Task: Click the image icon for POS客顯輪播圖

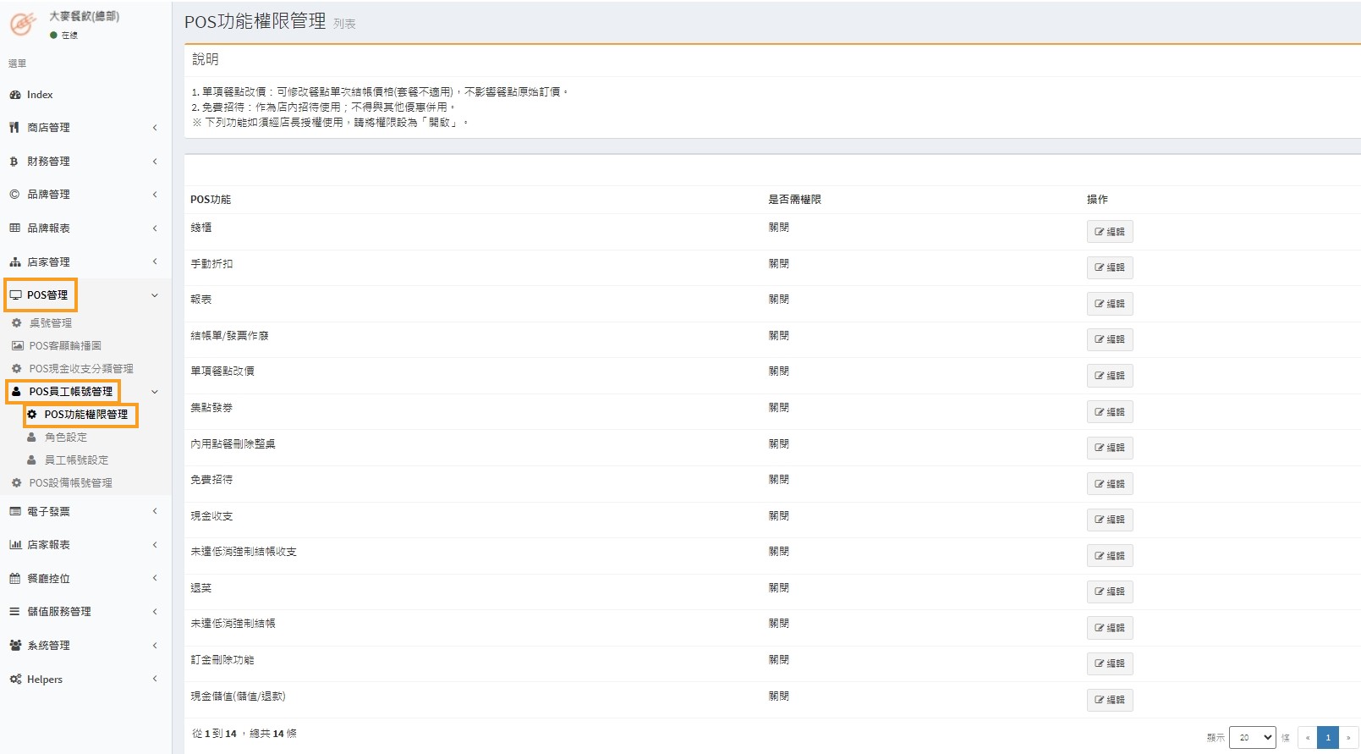Action: coord(17,346)
